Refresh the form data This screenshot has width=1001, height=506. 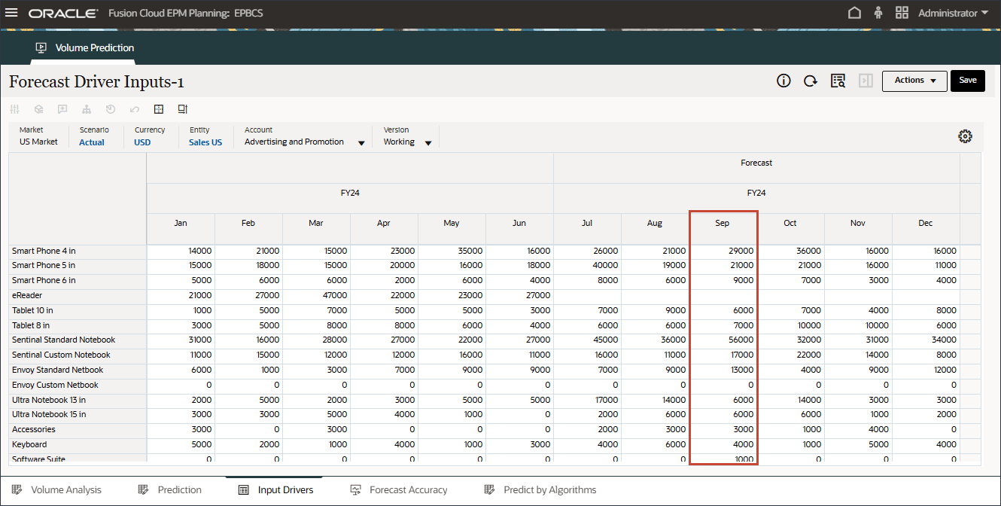pos(811,81)
